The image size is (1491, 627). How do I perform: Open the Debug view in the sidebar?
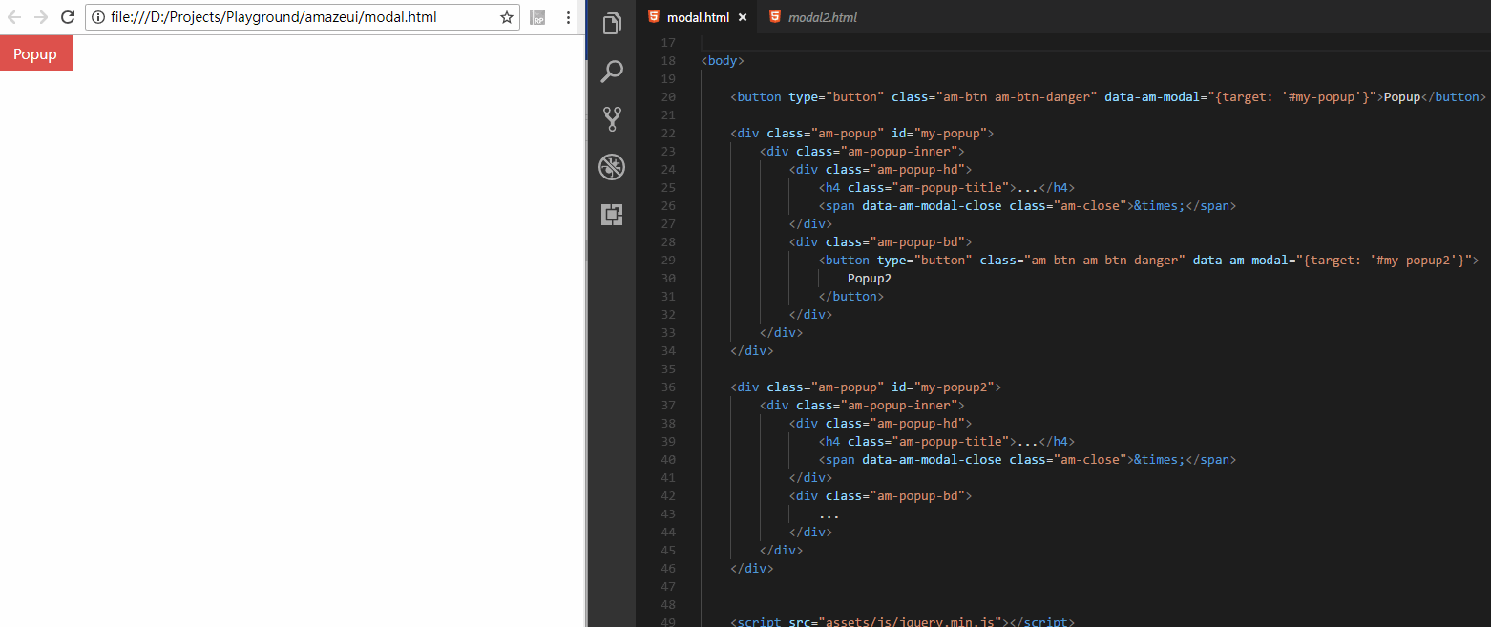(611, 166)
